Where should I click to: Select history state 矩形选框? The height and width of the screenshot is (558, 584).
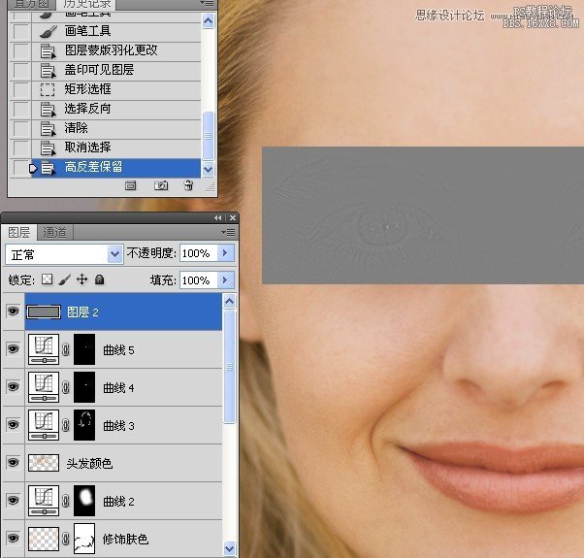[x=116, y=89]
